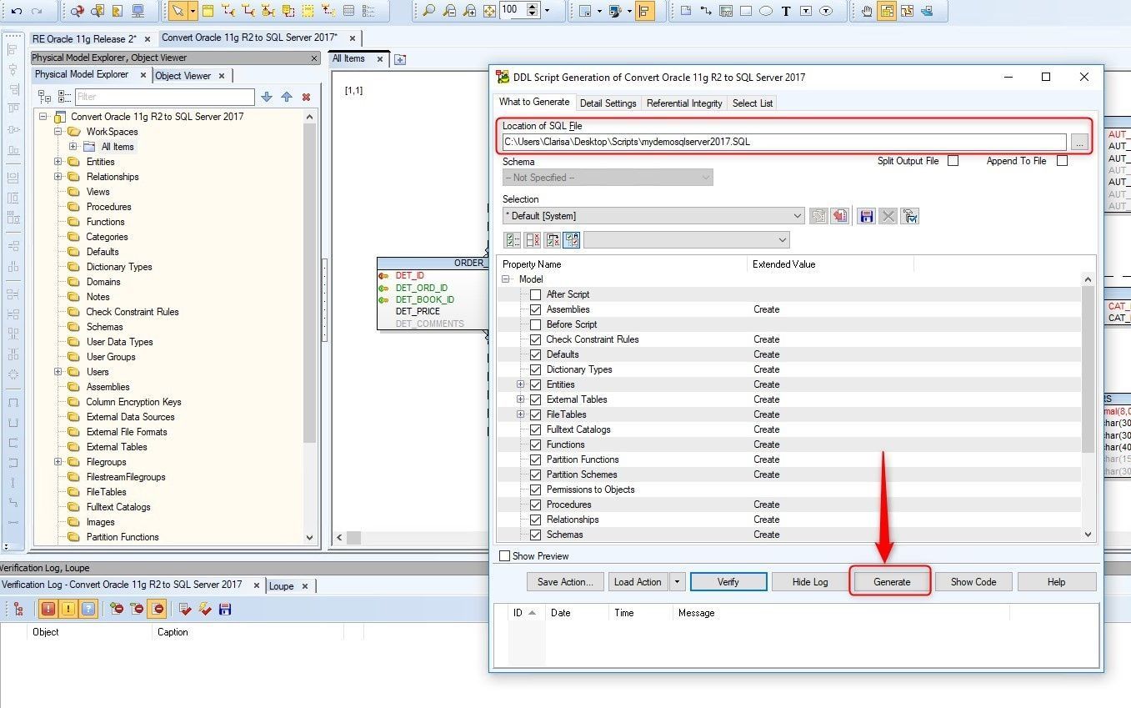Enable the Split Output File checkbox
Viewport: 1131px width, 708px height.
click(x=953, y=161)
